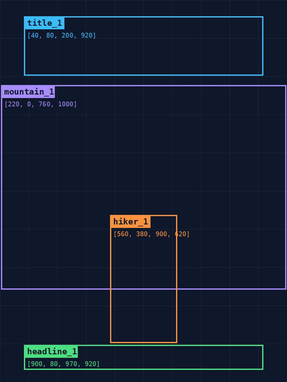Click the mountain_1 label tag
Image resolution: width=287 pixels, height=382 pixels.
(x=29, y=92)
